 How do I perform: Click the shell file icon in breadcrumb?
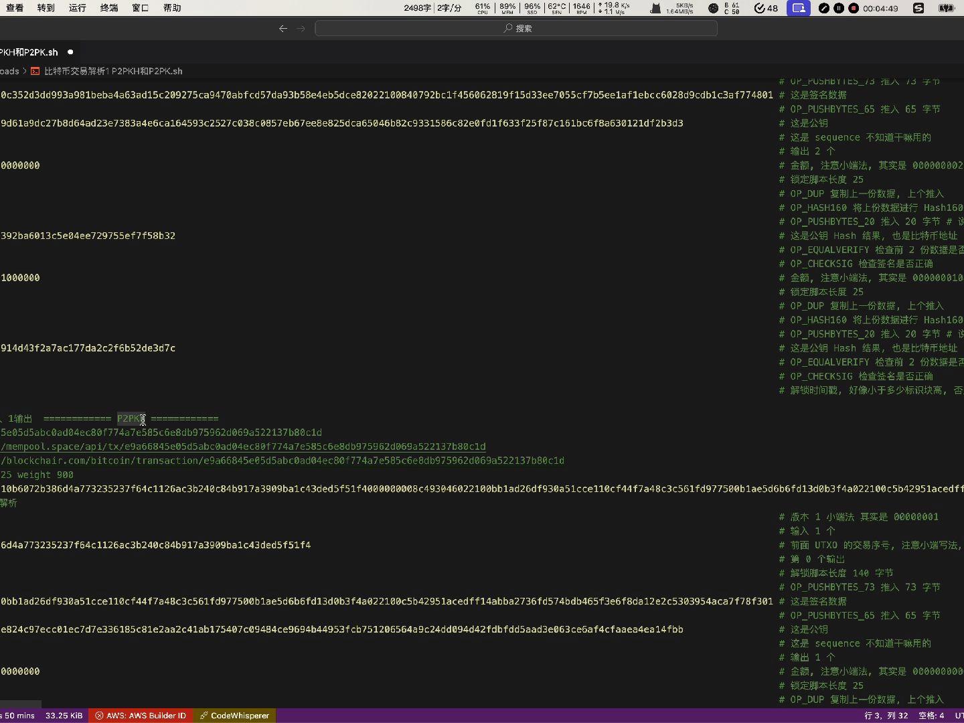(x=35, y=71)
